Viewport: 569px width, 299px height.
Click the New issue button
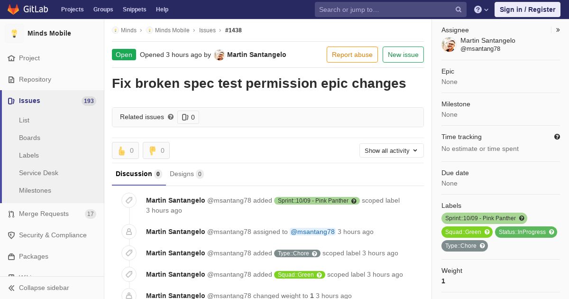[403, 55]
